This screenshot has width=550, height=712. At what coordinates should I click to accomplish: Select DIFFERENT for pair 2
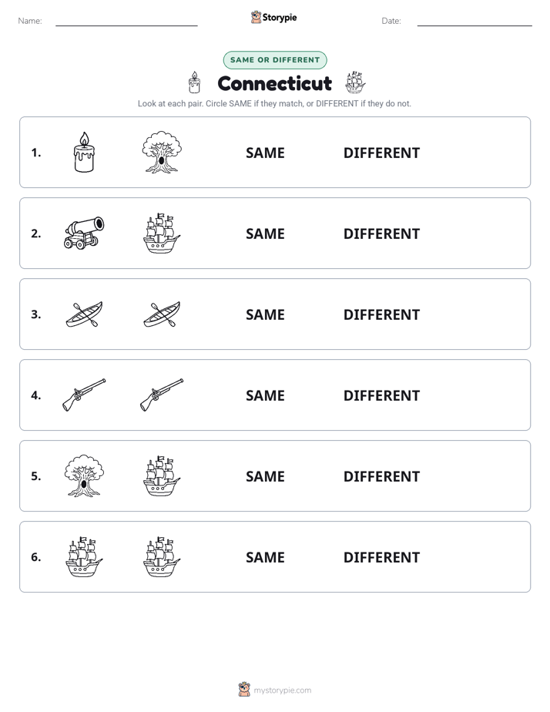pos(381,233)
